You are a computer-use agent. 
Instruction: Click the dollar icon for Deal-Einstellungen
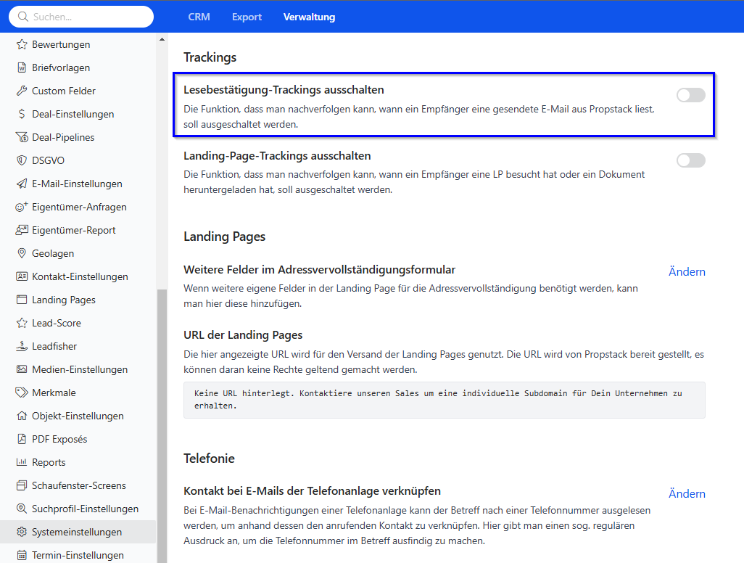pyautogui.click(x=22, y=114)
